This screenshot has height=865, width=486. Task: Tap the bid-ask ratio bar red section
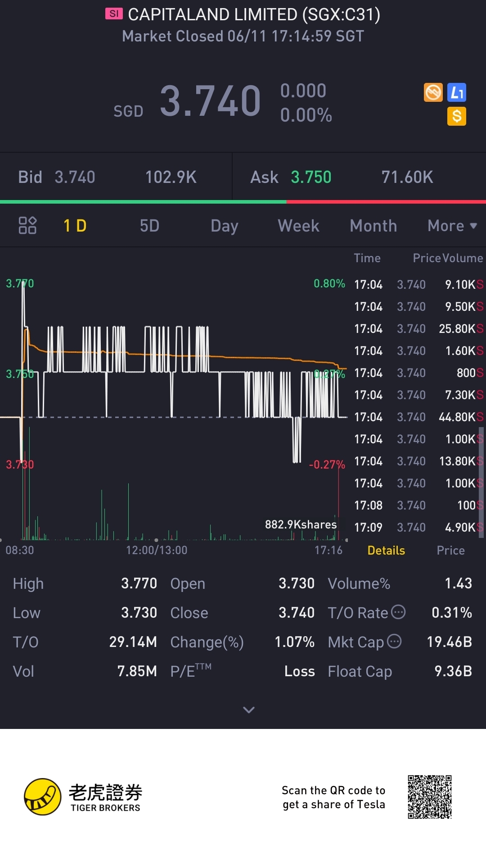[386, 202]
